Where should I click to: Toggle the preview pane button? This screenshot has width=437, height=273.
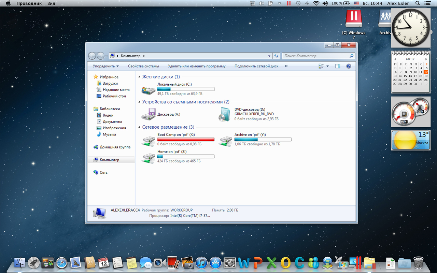click(x=338, y=66)
